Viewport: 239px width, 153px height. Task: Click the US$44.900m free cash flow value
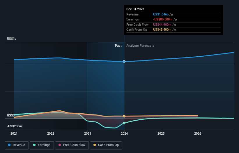point(162,25)
